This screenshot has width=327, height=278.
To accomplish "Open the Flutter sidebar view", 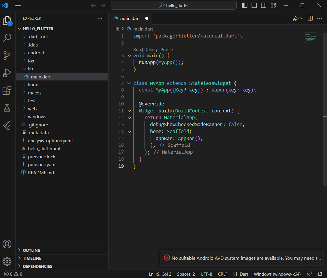I will (7, 125).
